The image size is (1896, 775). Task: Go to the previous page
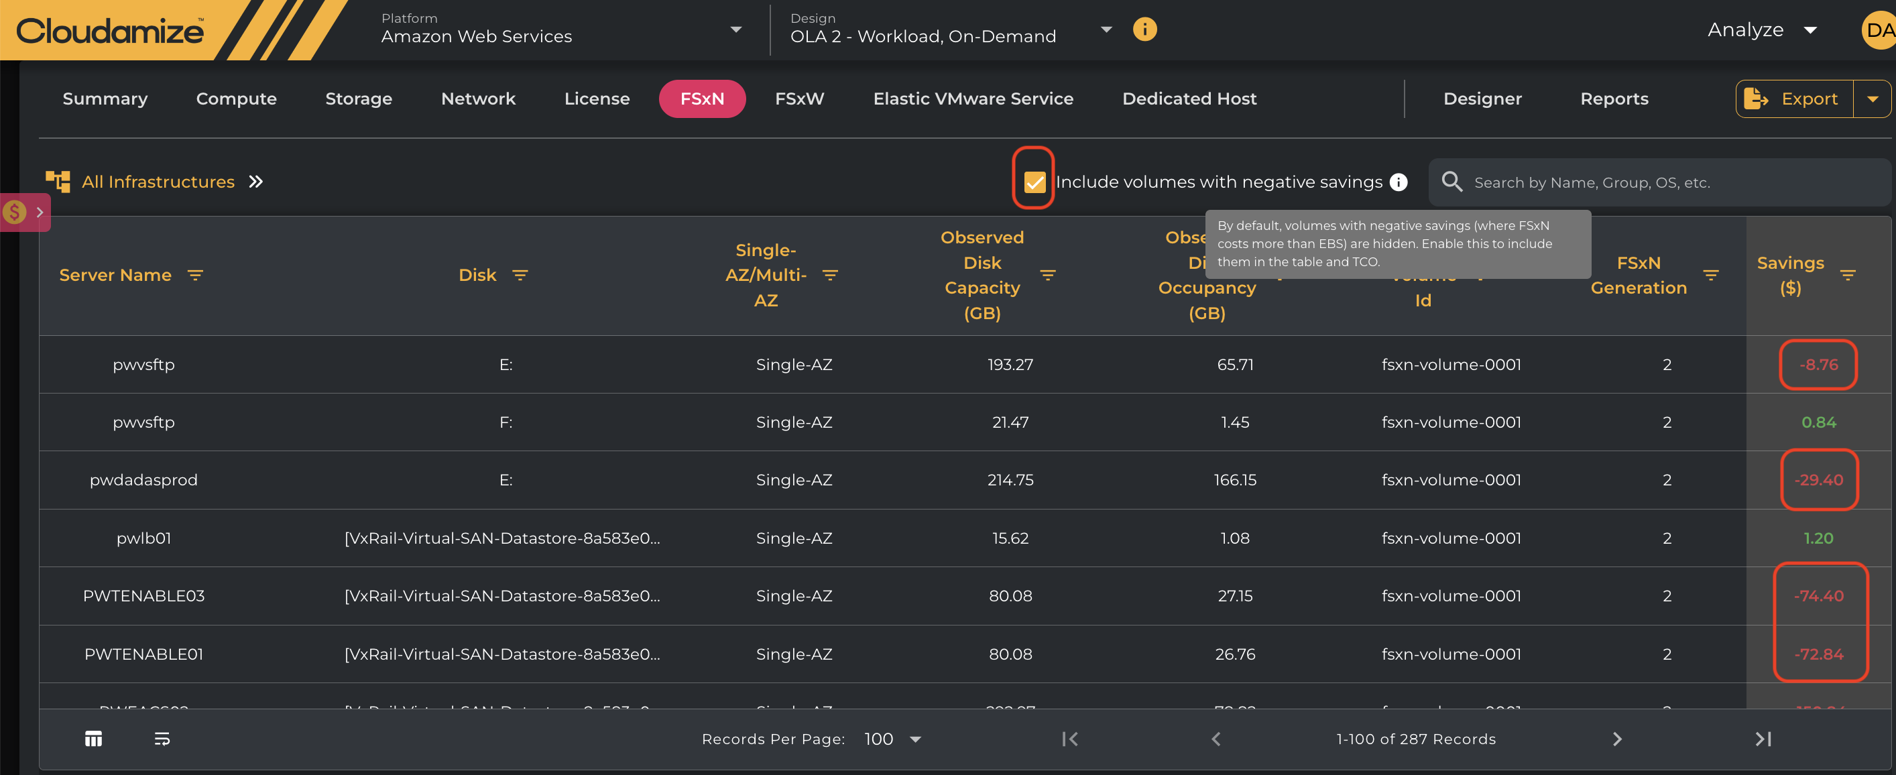tap(1216, 739)
